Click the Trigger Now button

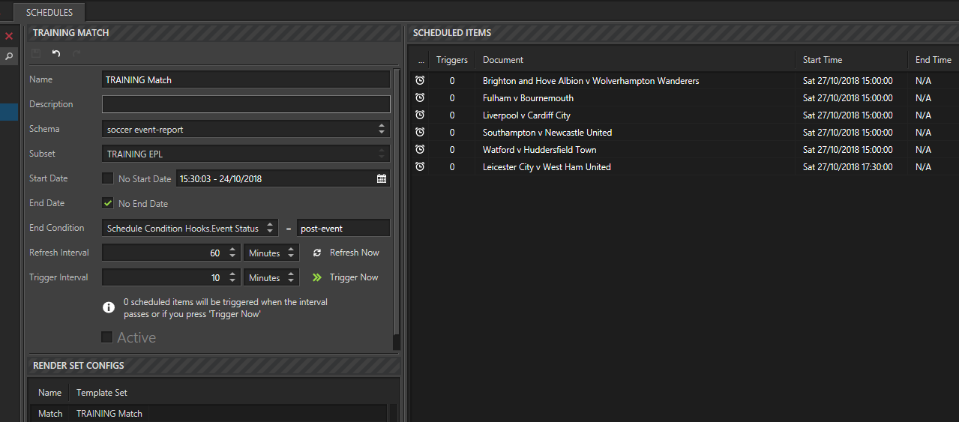click(x=345, y=277)
